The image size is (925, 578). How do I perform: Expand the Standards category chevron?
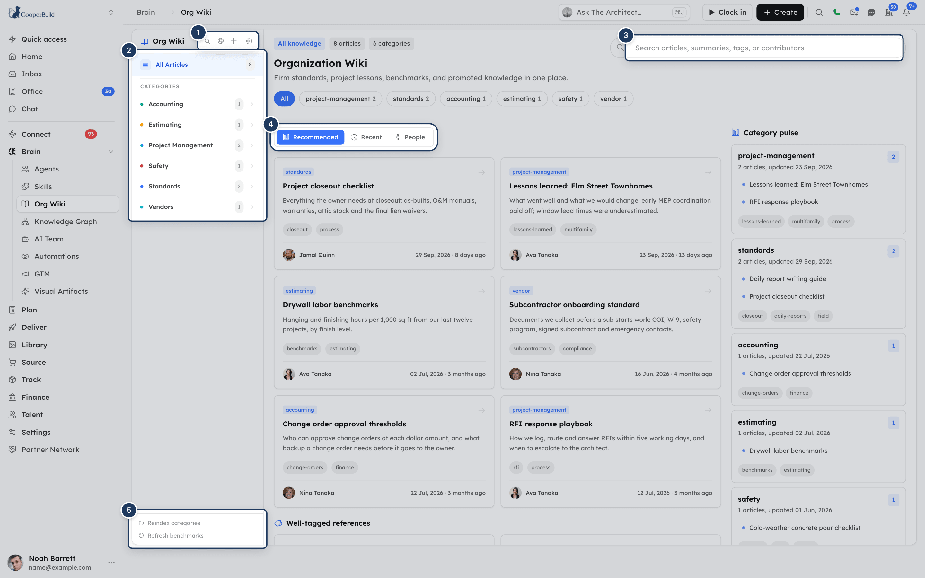[x=252, y=187]
